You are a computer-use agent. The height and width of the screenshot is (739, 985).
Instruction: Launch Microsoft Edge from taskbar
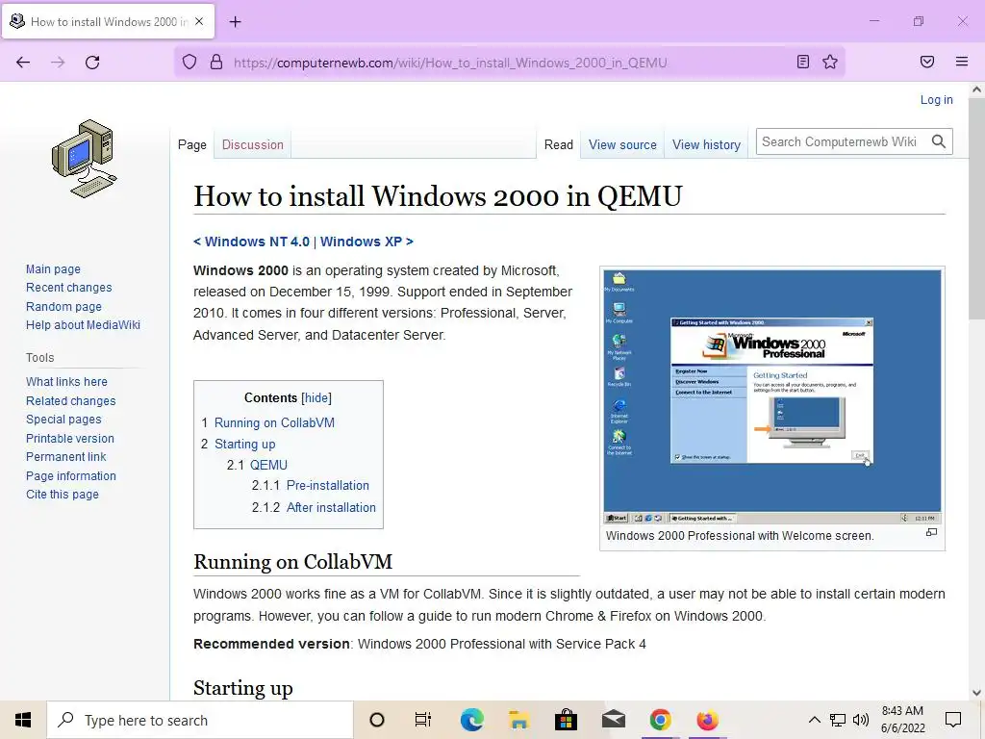click(471, 720)
